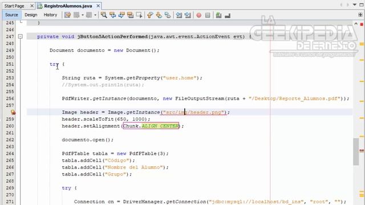The width and height of the screenshot is (365, 205).
Task: Click the "Grupo" string in addCell
Action: tap(115, 174)
